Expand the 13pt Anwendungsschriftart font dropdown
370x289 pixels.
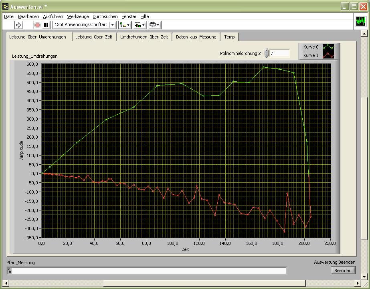[x=113, y=25]
